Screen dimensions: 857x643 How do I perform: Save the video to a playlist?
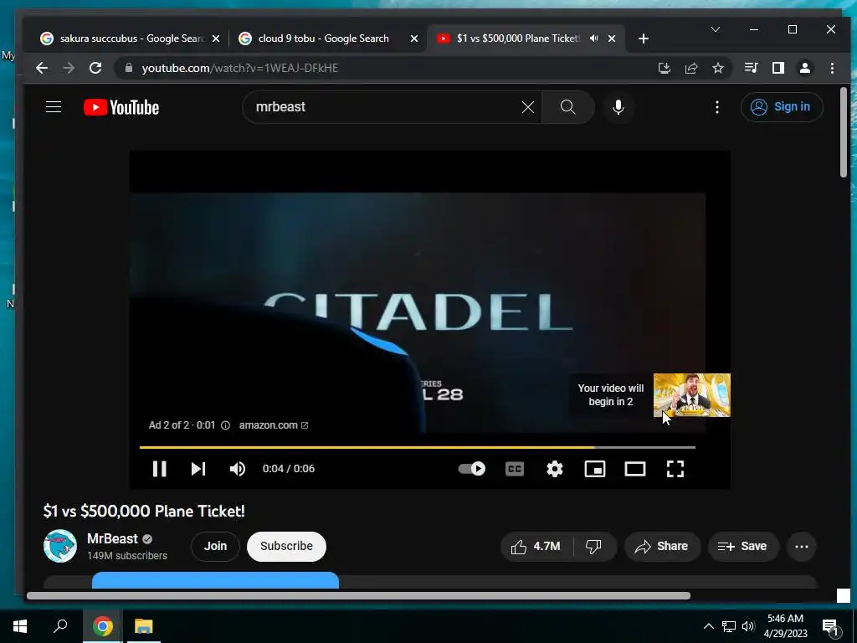point(742,546)
